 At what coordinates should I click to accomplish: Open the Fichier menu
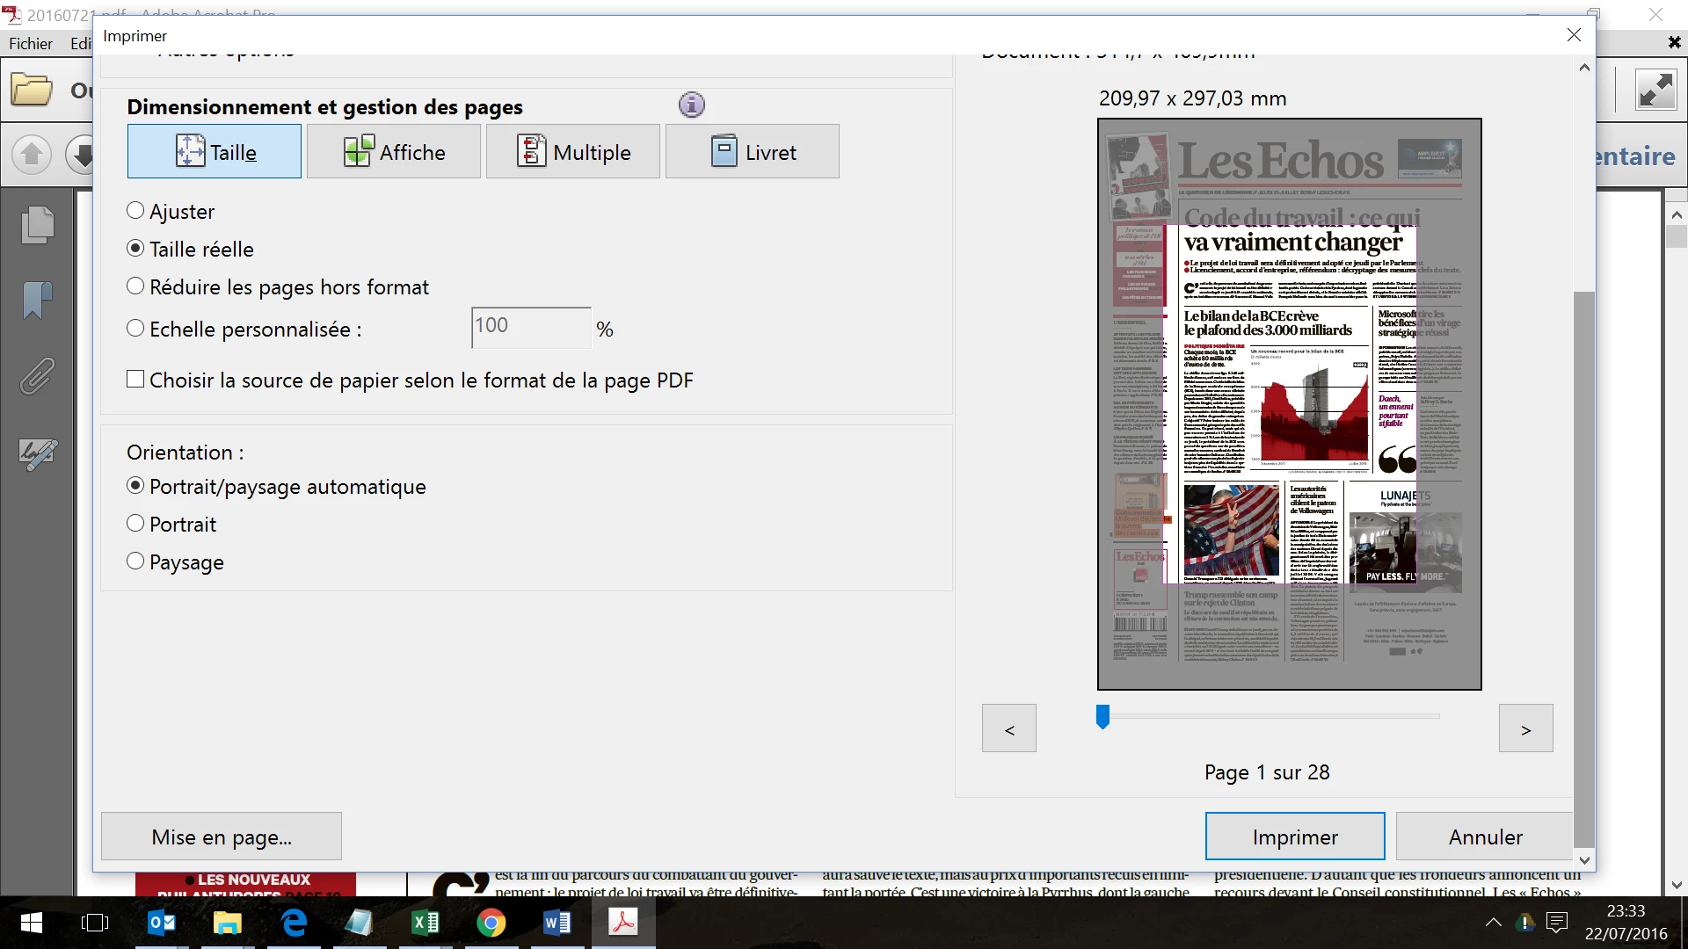pyautogui.click(x=31, y=44)
